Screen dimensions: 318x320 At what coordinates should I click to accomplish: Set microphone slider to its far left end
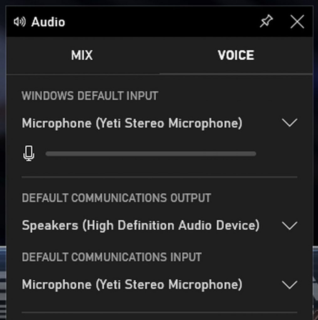(x=47, y=154)
